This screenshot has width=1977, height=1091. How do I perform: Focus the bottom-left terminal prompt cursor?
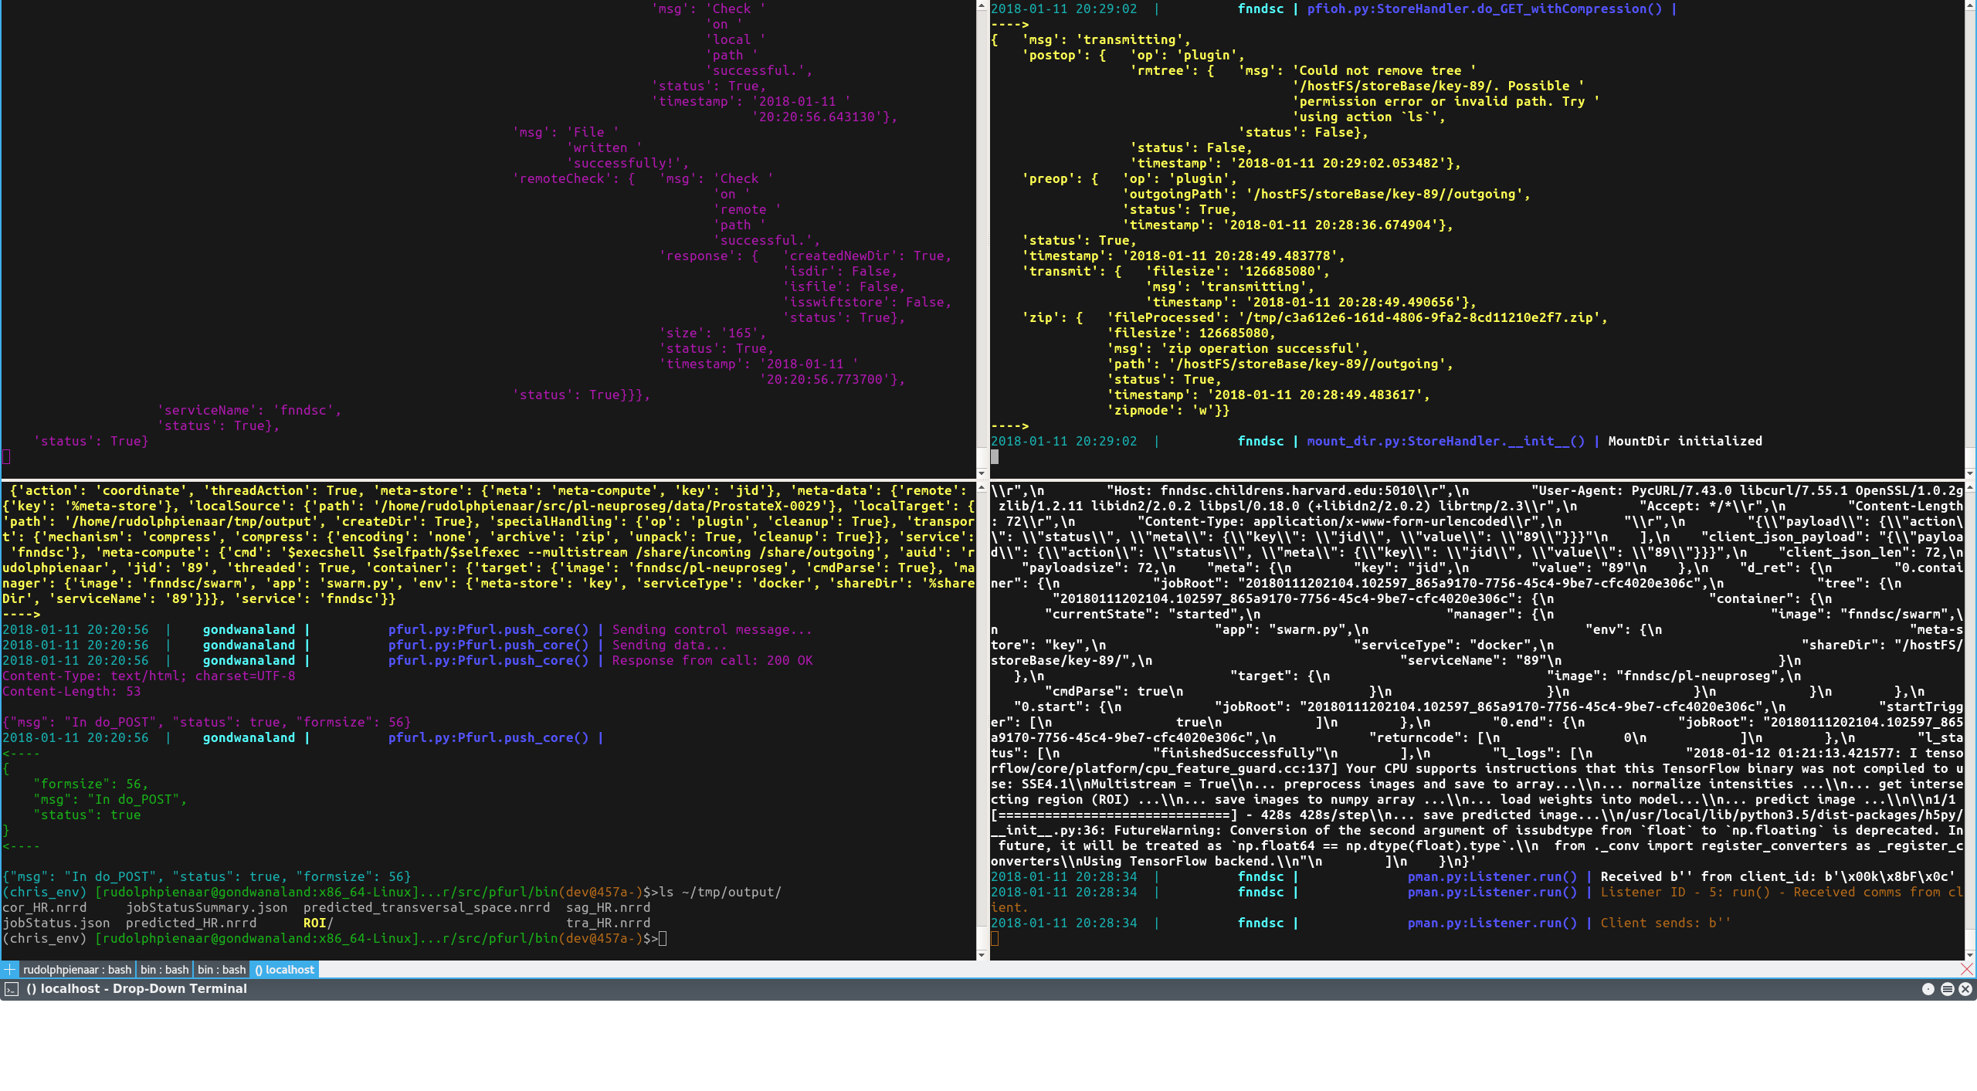663,939
